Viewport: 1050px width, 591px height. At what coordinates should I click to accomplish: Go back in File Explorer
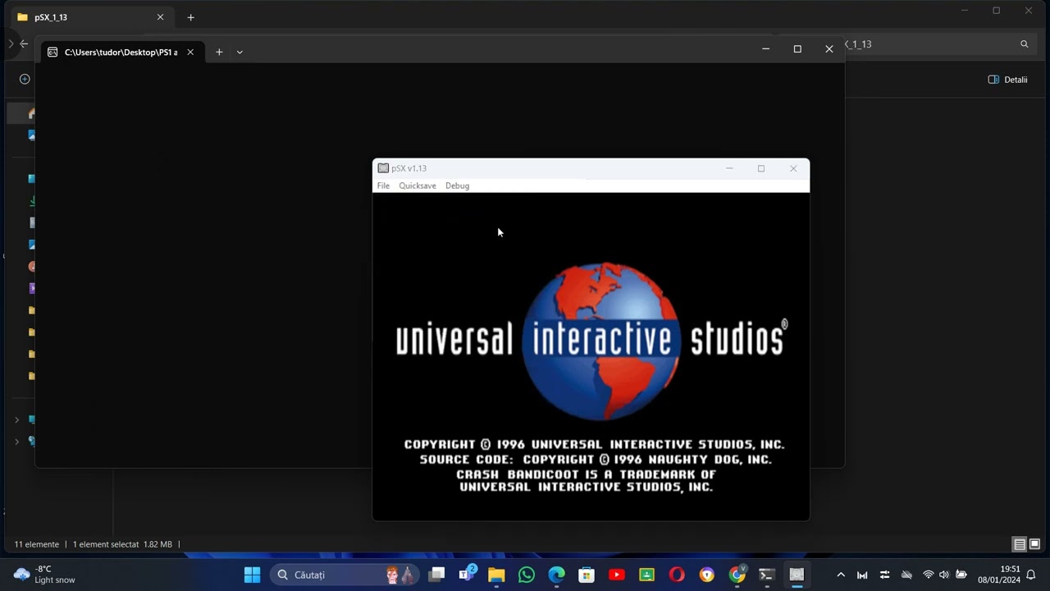[24, 44]
